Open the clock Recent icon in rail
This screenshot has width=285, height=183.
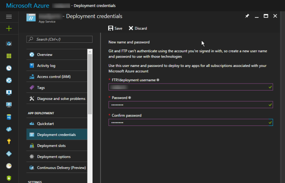pyautogui.click(x=9, y=68)
